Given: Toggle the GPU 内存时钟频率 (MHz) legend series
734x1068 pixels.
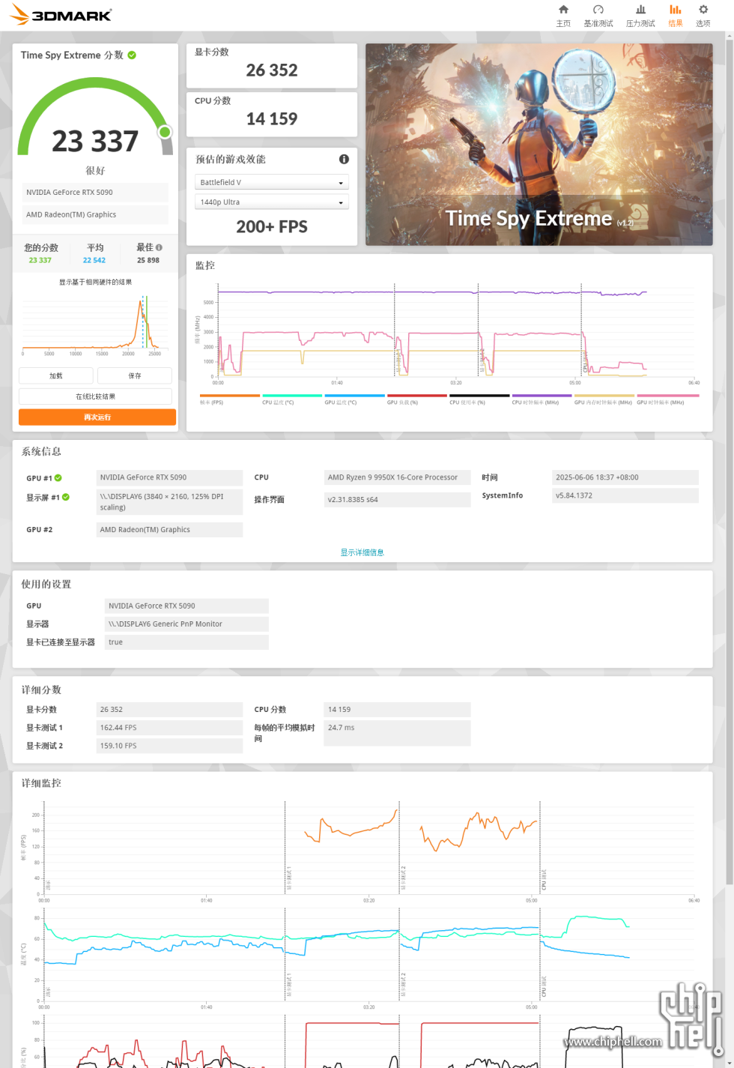Looking at the screenshot, I should click(x=604, y=399).
